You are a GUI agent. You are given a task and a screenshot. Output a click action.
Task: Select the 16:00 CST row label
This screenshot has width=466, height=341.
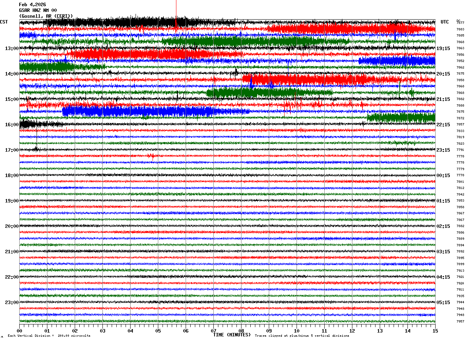(x=12, y=125)
